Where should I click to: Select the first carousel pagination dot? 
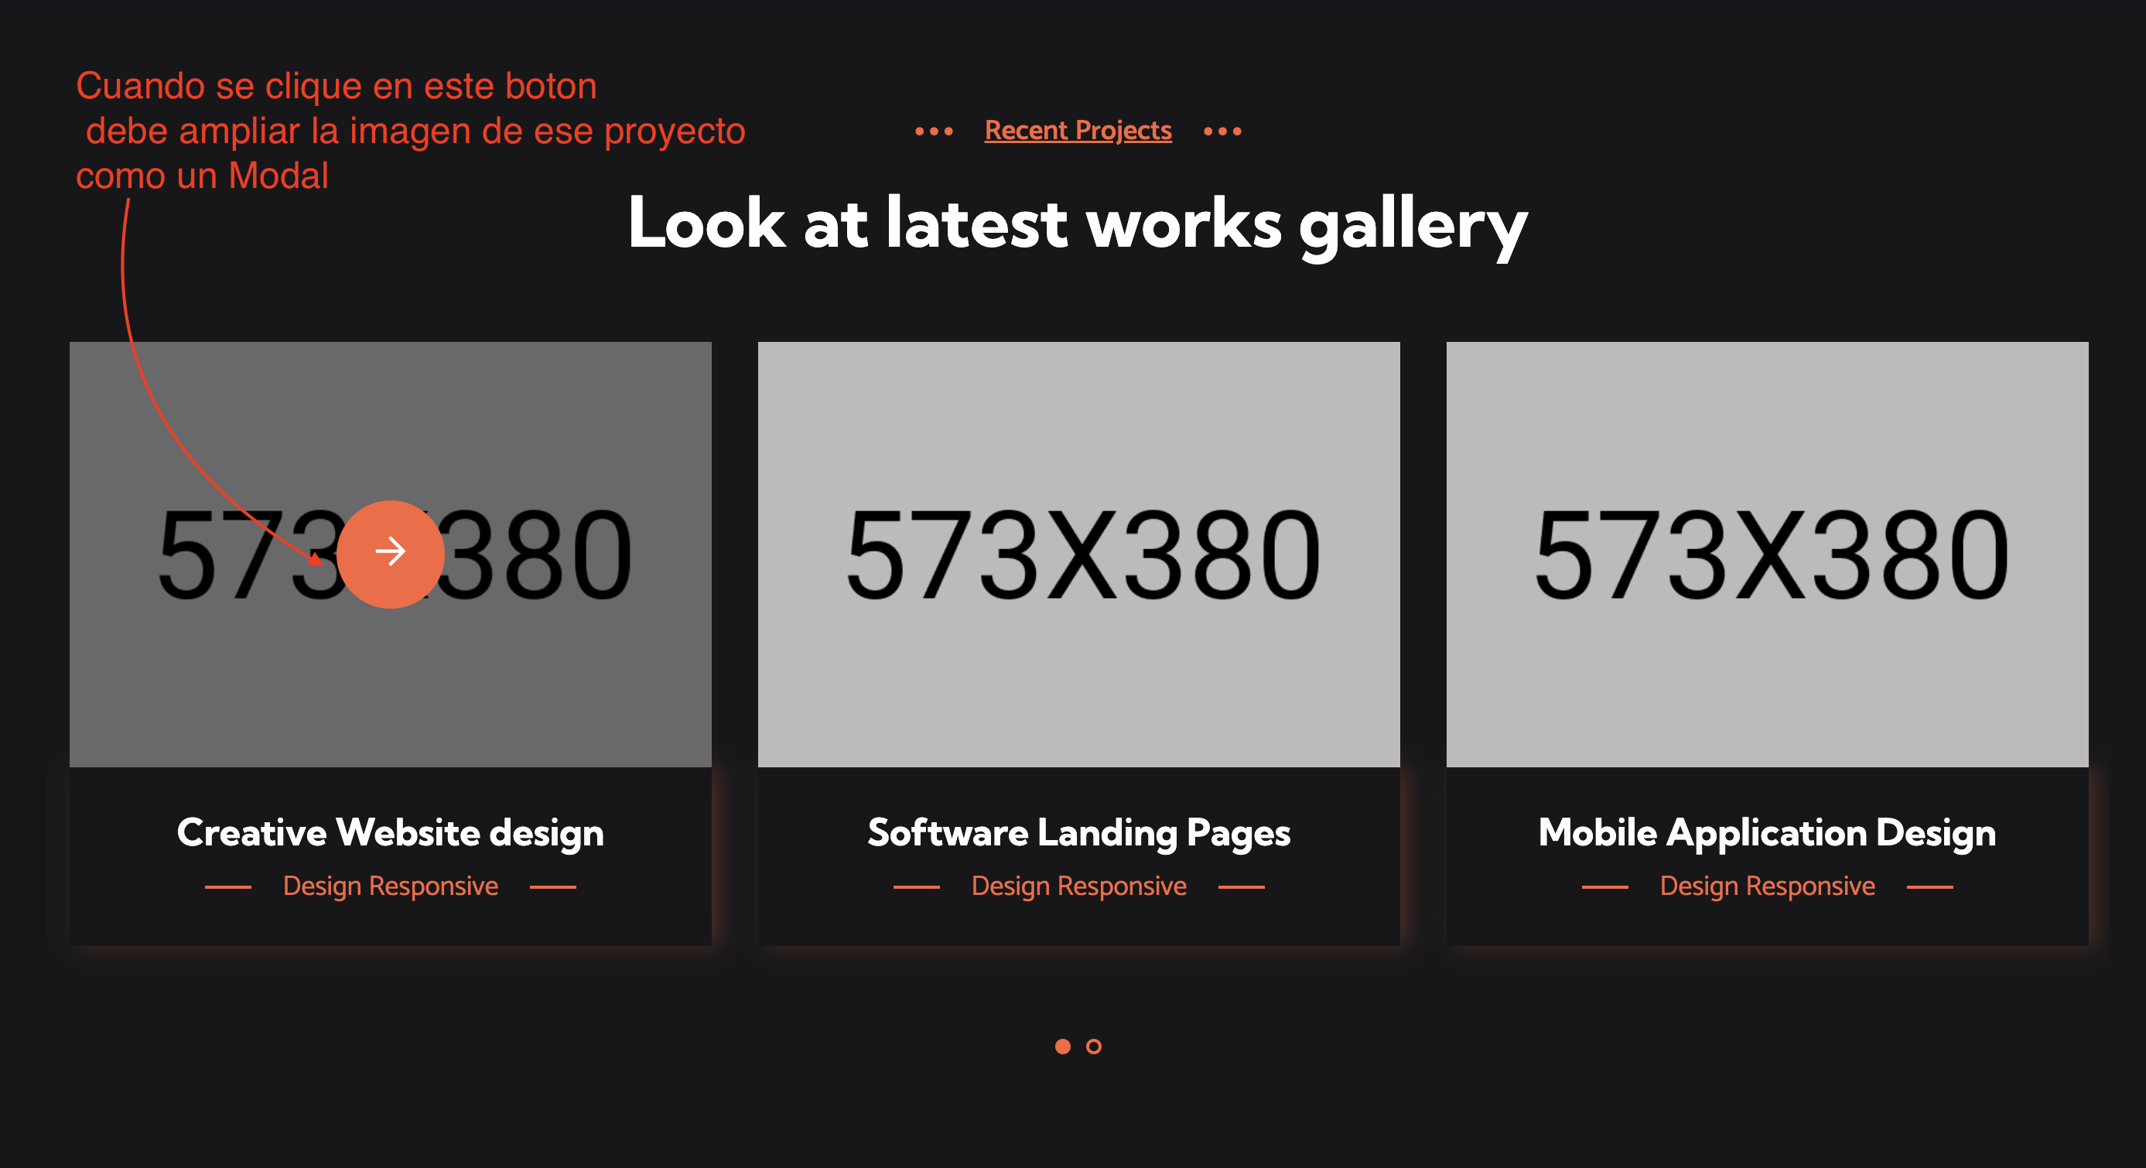tap(1064, 1047)
